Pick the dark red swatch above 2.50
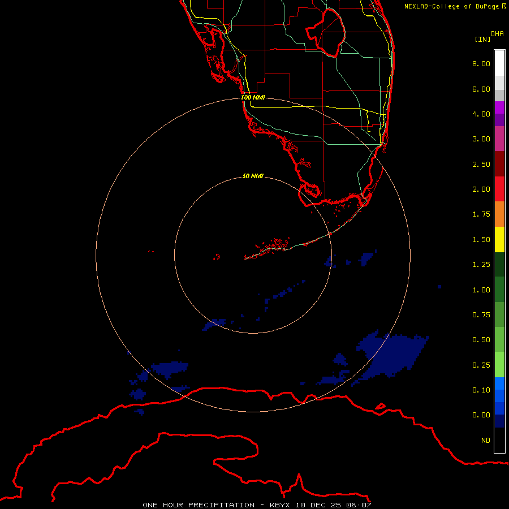This screenshot has width=509, height=509. [499, 164]
